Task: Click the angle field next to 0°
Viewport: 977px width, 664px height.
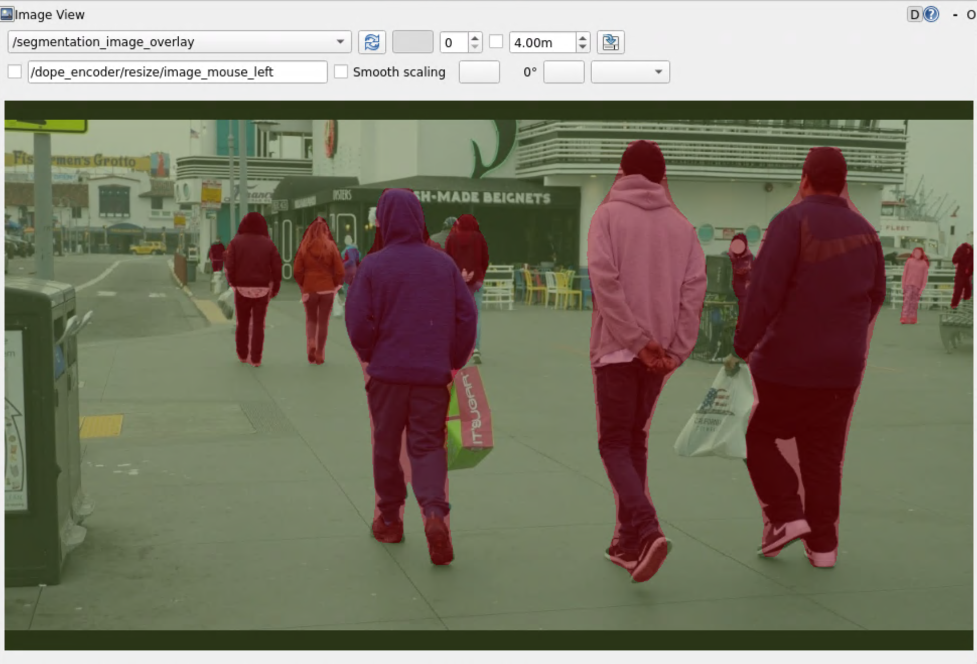Action: click(563, 72)
